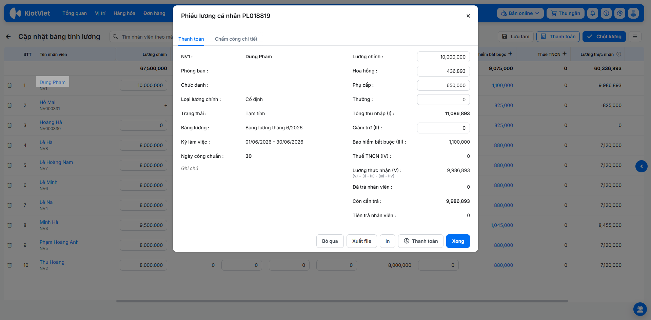Expand the side panel with blue chevron
Screen dimensions: 651x320
pos(642,166)
